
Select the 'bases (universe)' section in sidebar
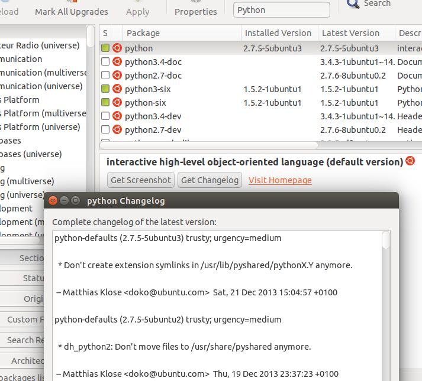tap(31, 154)
